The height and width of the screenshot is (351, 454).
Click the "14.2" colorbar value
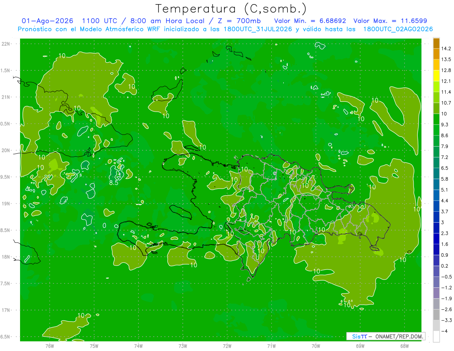coord(446,48)
